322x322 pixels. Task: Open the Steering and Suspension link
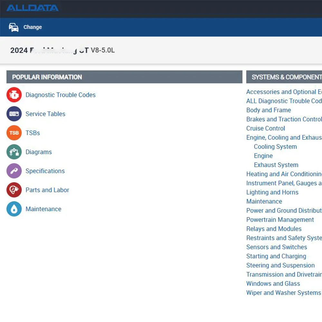280,265
